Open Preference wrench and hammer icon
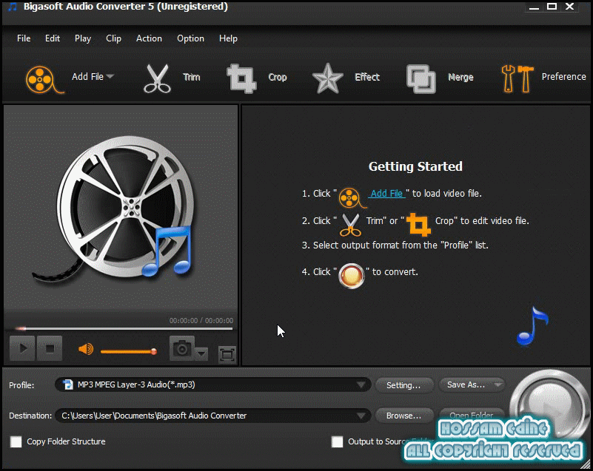 [517, 79]
